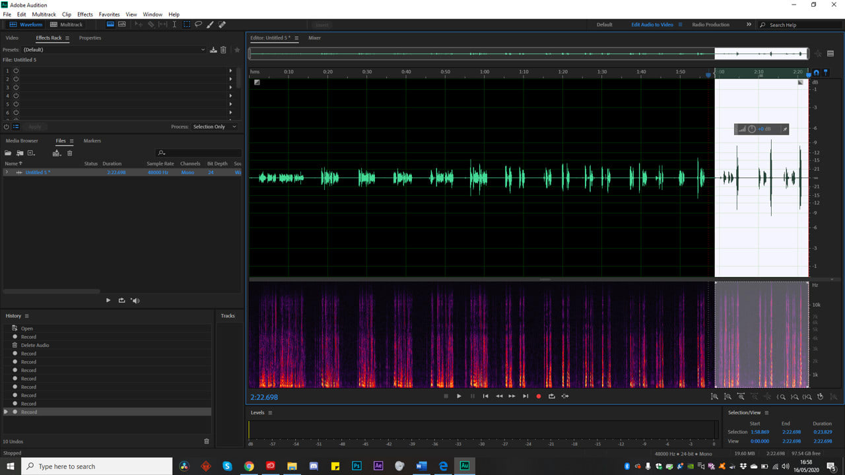Switch to Multitrack editor view
Screen dimensions: 845x475
pos(67,24)
